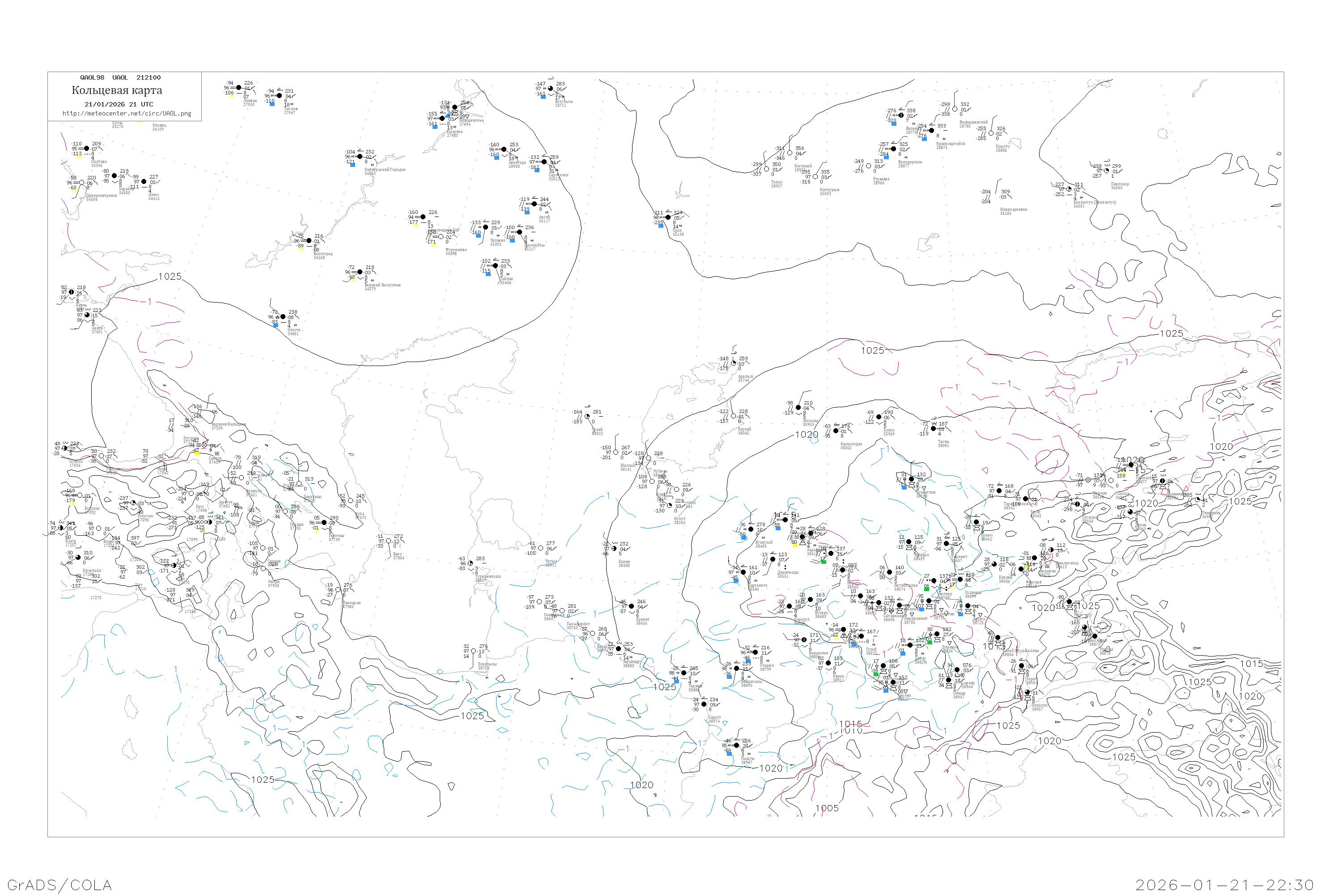Click the meteocenter.net URL in the legend box
Viewport: 1342px width, 895px height.
[127, 114]
